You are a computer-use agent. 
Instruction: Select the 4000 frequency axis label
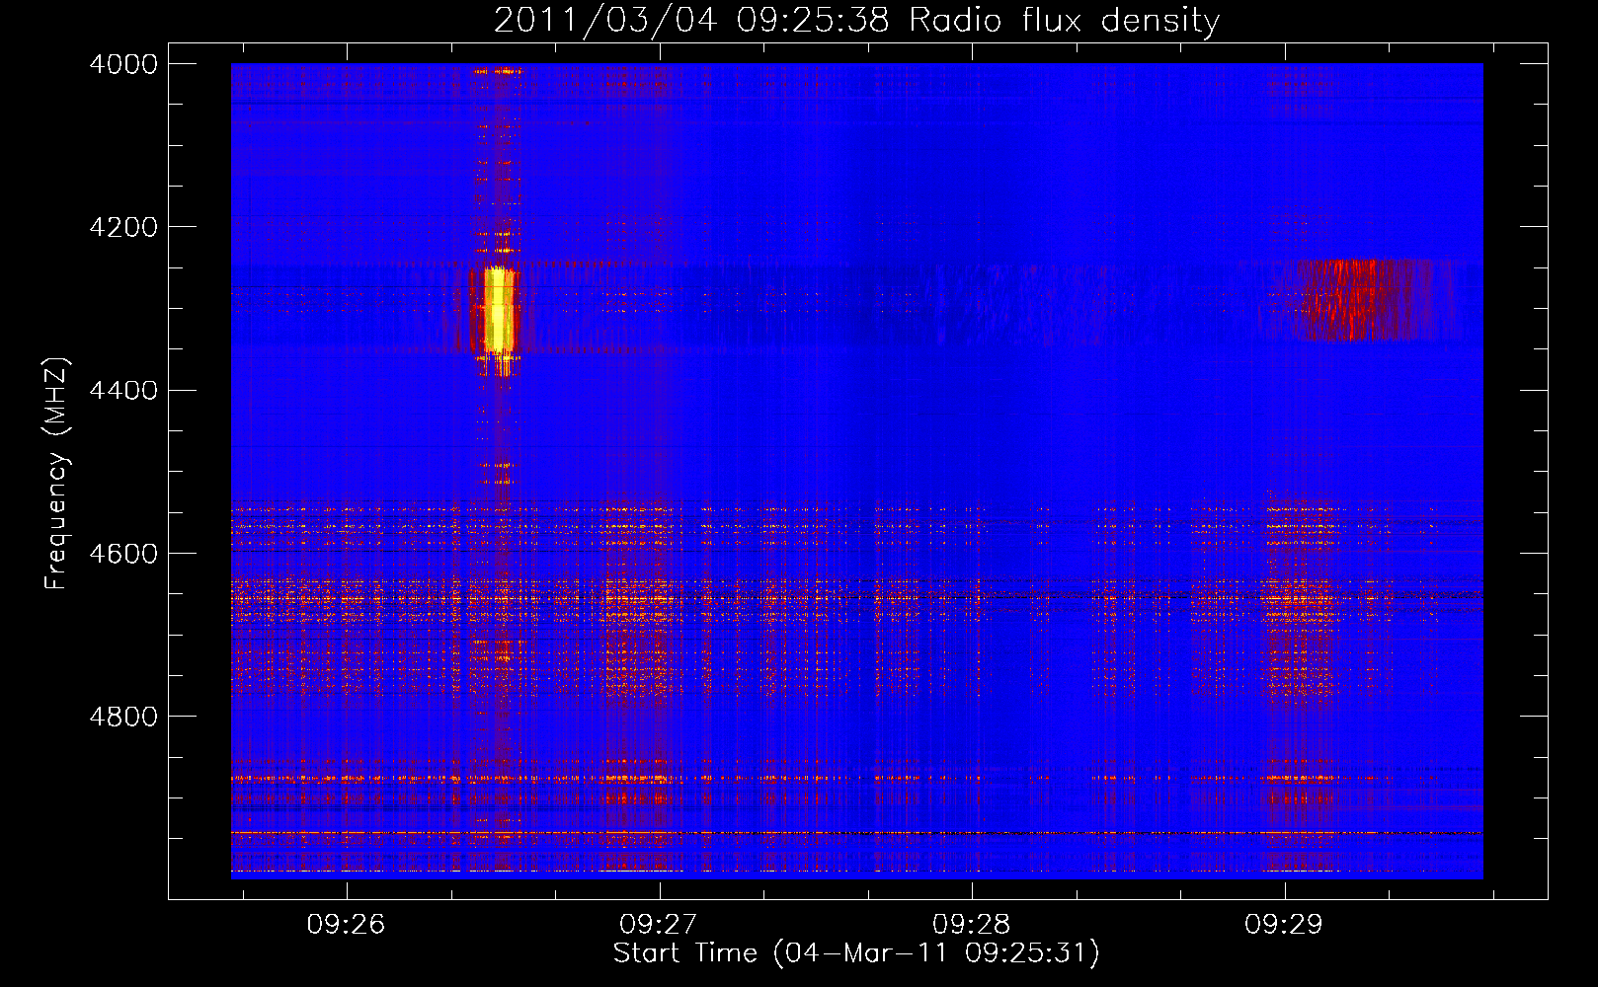tap(123, 64)
